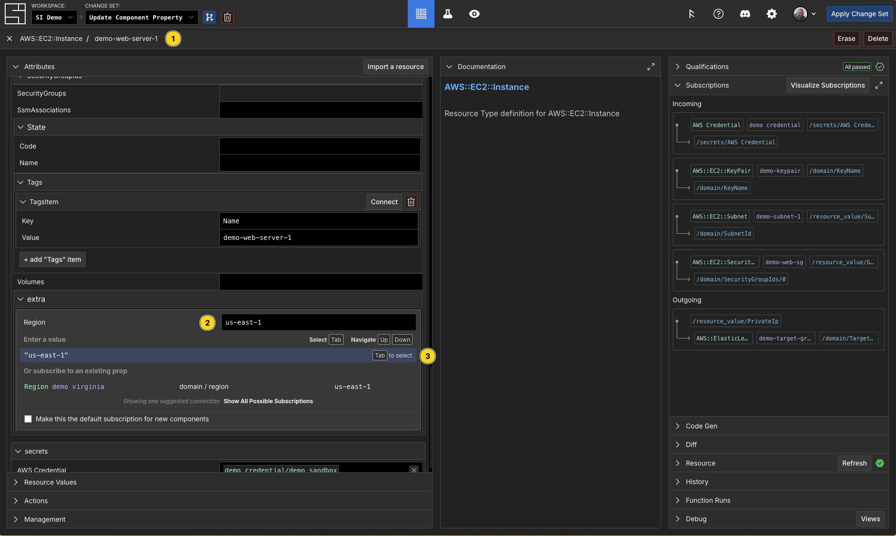This screenshot has height=536, width=896.
Task: Expand the Documentation panel to fullscreen
Action: pyautogui.click(x=650, y=67)
